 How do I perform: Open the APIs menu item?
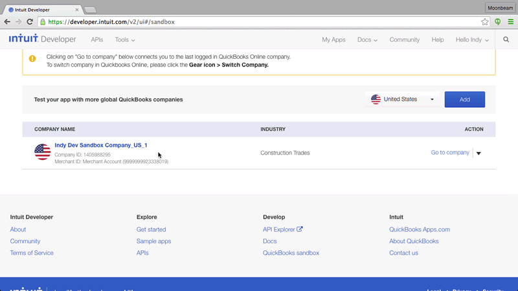click(x=96, y=39)
